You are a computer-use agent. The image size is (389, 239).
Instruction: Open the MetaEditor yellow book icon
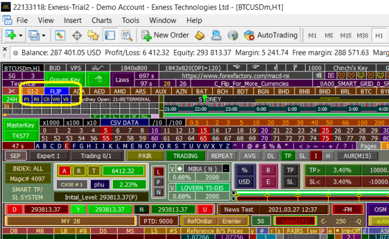pos(200,35)
